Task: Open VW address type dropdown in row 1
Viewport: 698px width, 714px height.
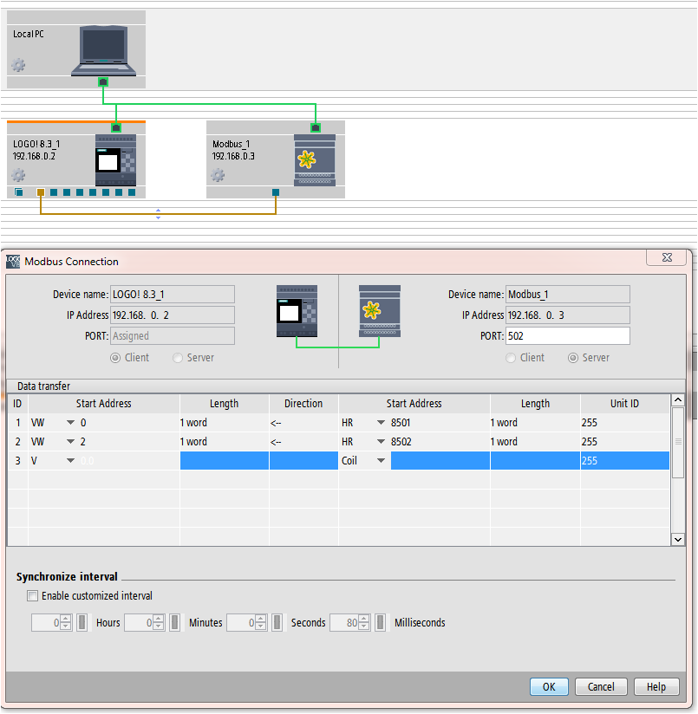Action: click(70, 424)
